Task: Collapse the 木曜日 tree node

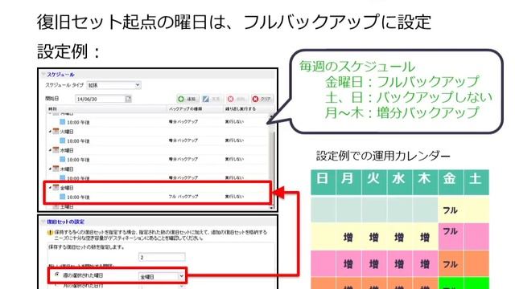Action: point(50,169)
